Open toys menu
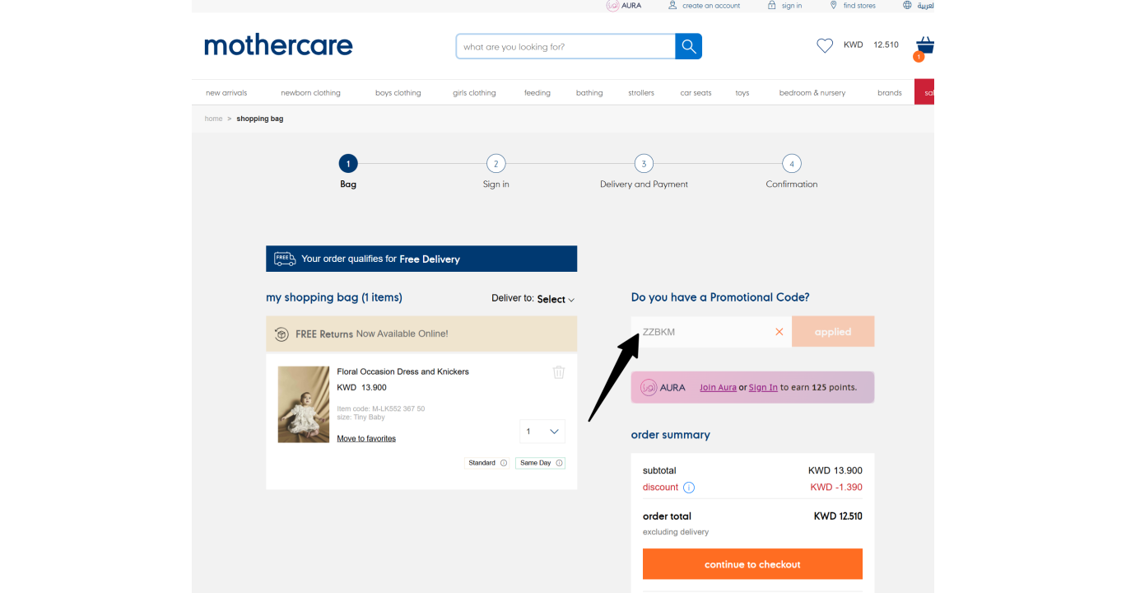Screen dimensions: 1126x593 coord(742,93)
